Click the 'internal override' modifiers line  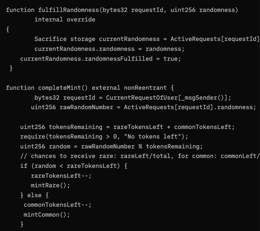click(65, 19)
